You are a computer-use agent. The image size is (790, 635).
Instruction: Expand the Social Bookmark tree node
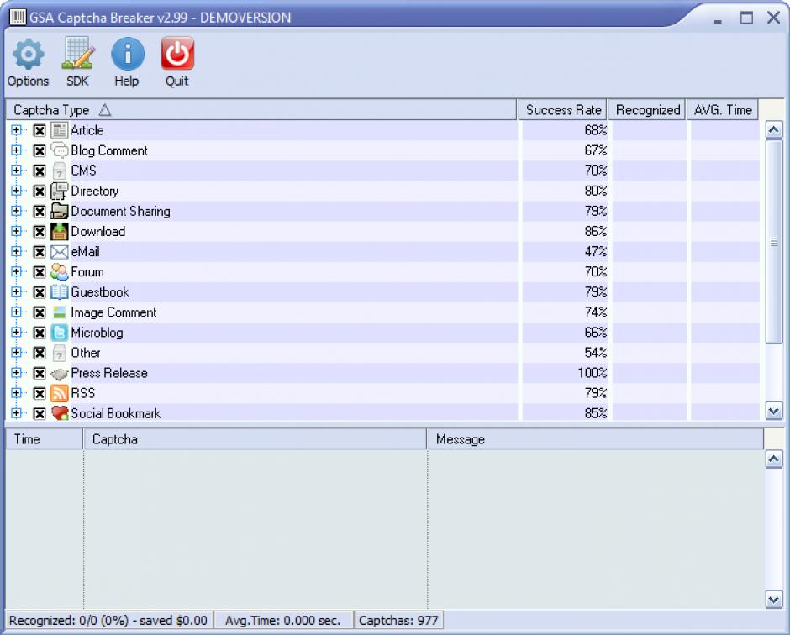16,413
